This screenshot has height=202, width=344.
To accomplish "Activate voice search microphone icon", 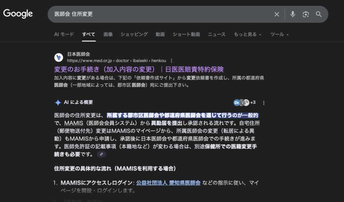I will tap(293, 14).
